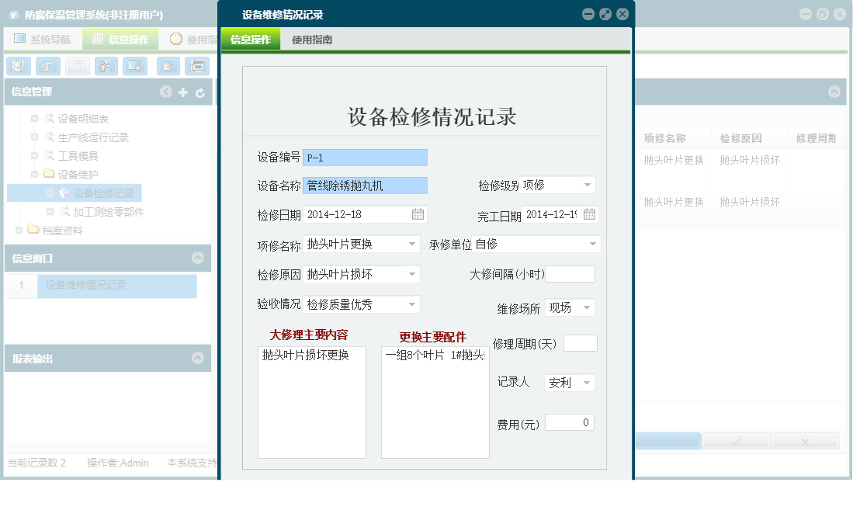Click the add-record toolbar icon

(x=168, y=66)
